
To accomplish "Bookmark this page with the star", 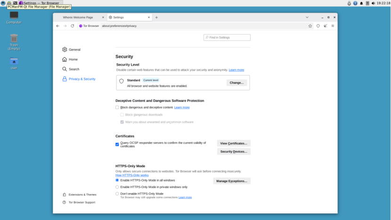I will [x=310, y=26].
